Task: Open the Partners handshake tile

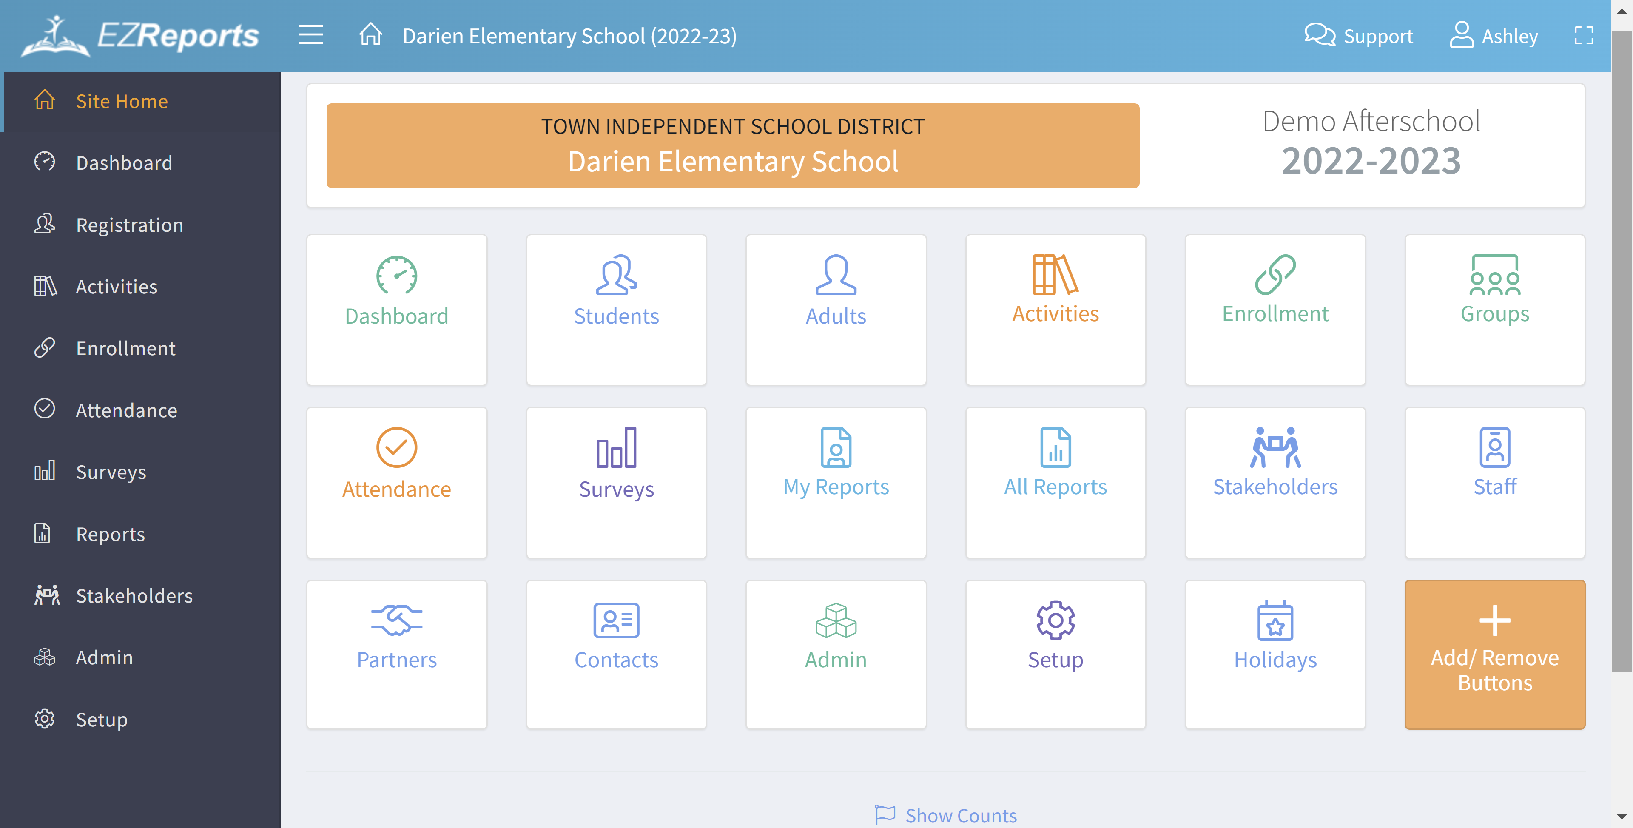Action: 396,654
